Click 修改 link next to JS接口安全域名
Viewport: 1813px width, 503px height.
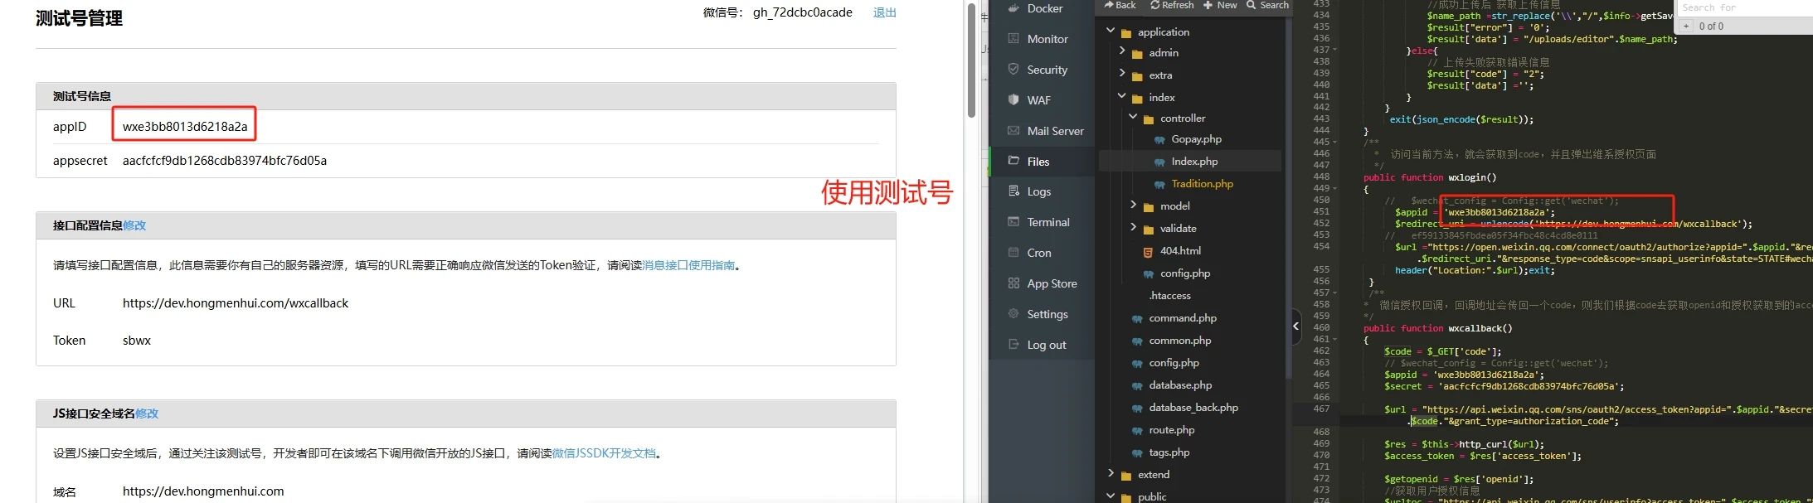coord(147,414)
